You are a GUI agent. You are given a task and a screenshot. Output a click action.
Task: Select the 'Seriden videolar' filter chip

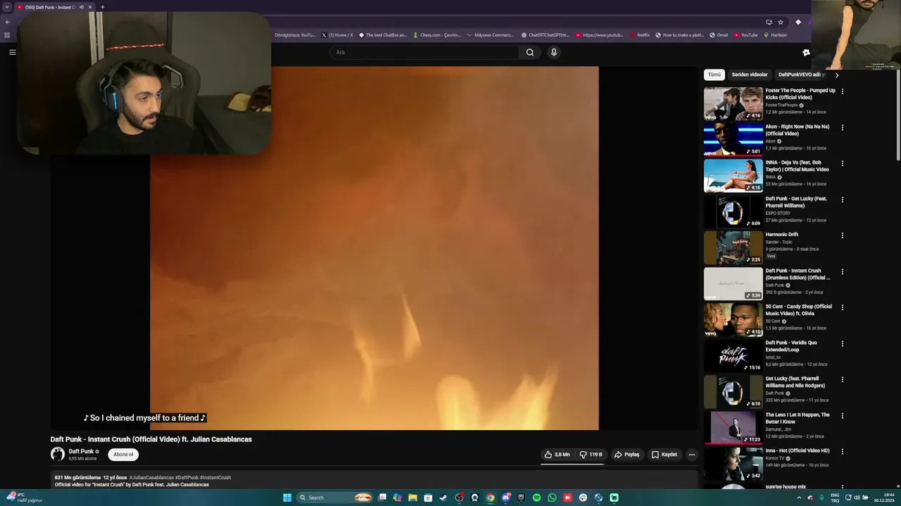pyautogui.click(x=750, y=74)
